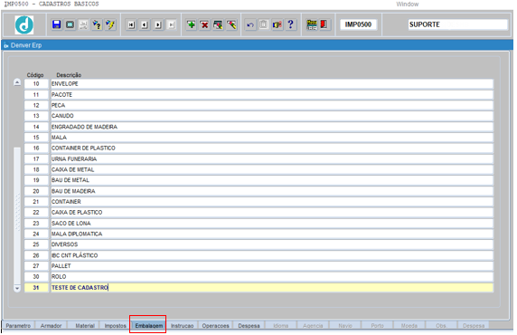Image resolution: width=517 pixels, height=335 pixels.
Task: Click the BAU DE METAL field
Action: click(x=272, y=180)
